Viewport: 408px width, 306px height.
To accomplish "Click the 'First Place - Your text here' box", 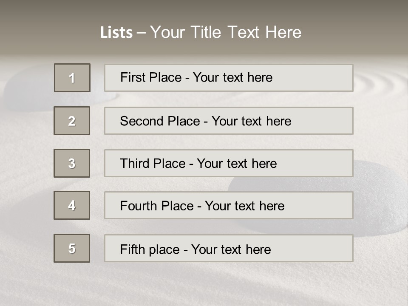I will coord(229,78).
